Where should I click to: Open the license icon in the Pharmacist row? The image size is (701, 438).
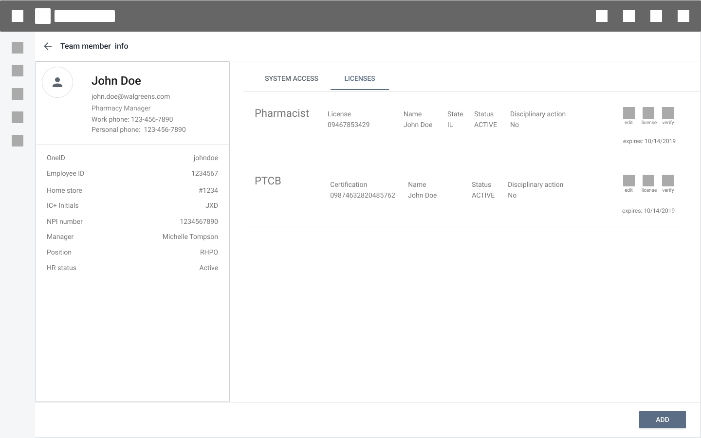click(x=648, y=113)
